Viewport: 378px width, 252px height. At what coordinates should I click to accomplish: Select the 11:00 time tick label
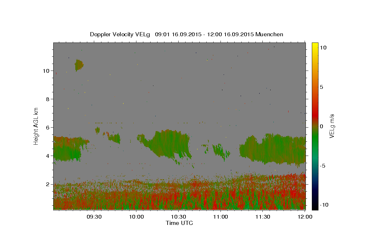[220, 217]
